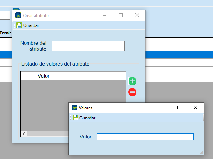Focus the Valor text field in Valores
Image resolution: width=213 pixels, height=159 pixels.
tap(145, 137)
